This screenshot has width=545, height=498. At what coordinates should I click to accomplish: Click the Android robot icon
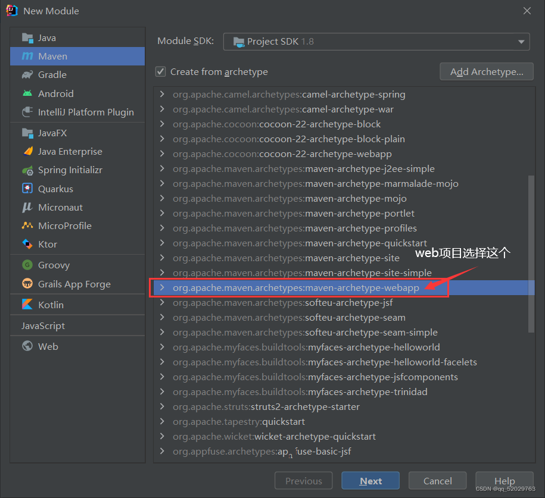(x=27, y=93)
